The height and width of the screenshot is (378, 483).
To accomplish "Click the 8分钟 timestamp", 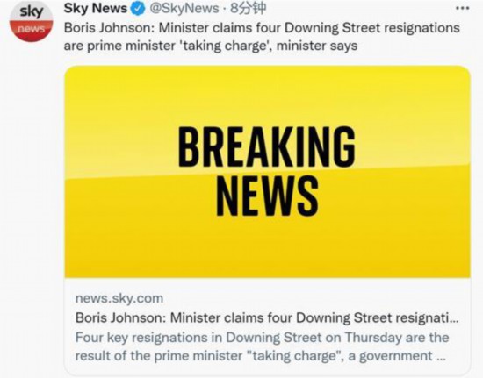I will coord(248,9).
